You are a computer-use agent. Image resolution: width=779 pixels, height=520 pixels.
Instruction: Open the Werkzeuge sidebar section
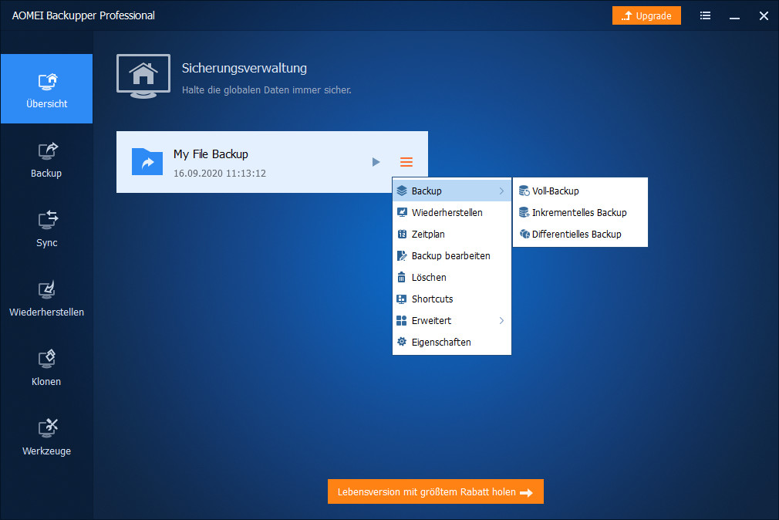click(47, 437)
